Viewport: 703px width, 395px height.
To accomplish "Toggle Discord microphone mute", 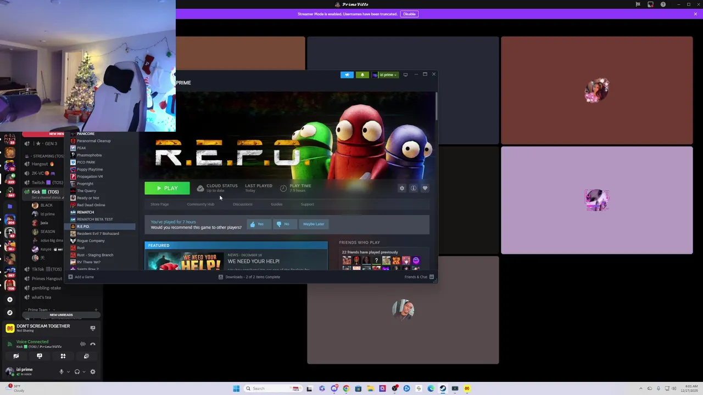I will point(62,372).
